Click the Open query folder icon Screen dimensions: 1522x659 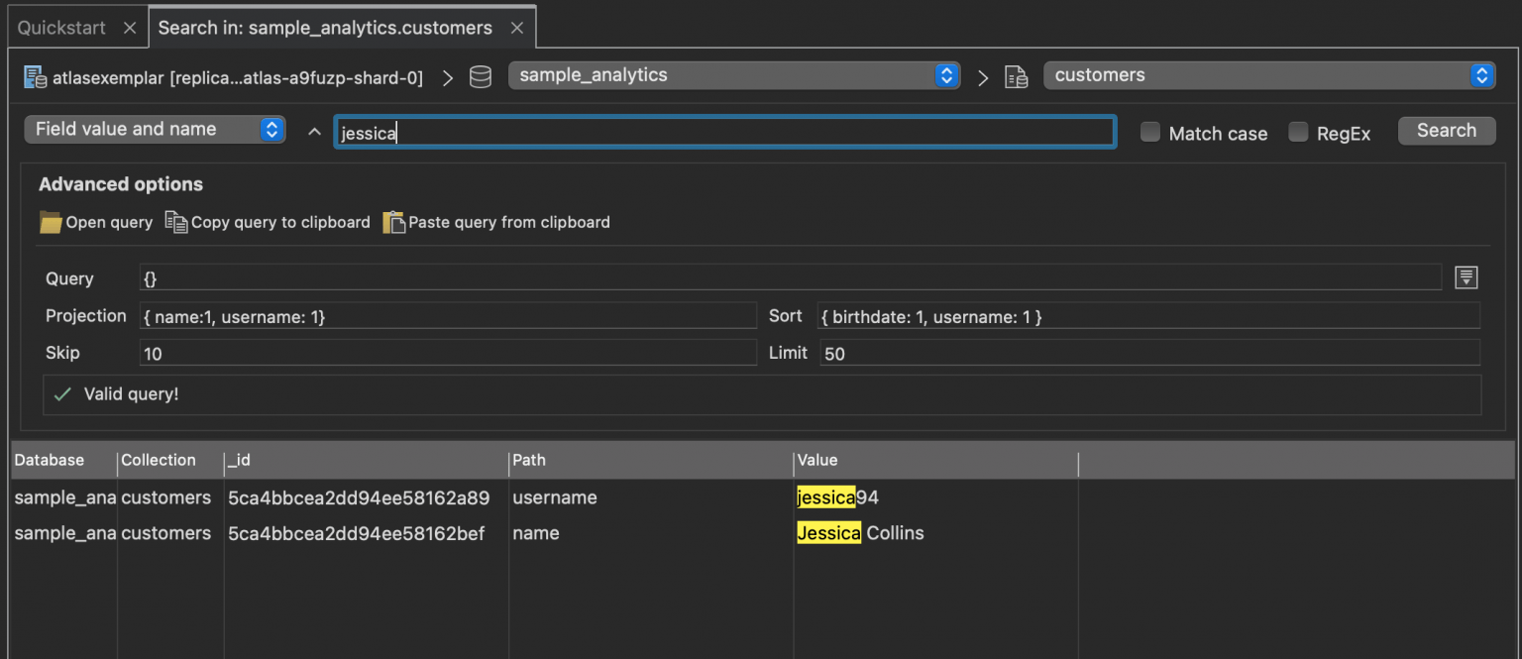pyautogui.click(x=51, y=222)
